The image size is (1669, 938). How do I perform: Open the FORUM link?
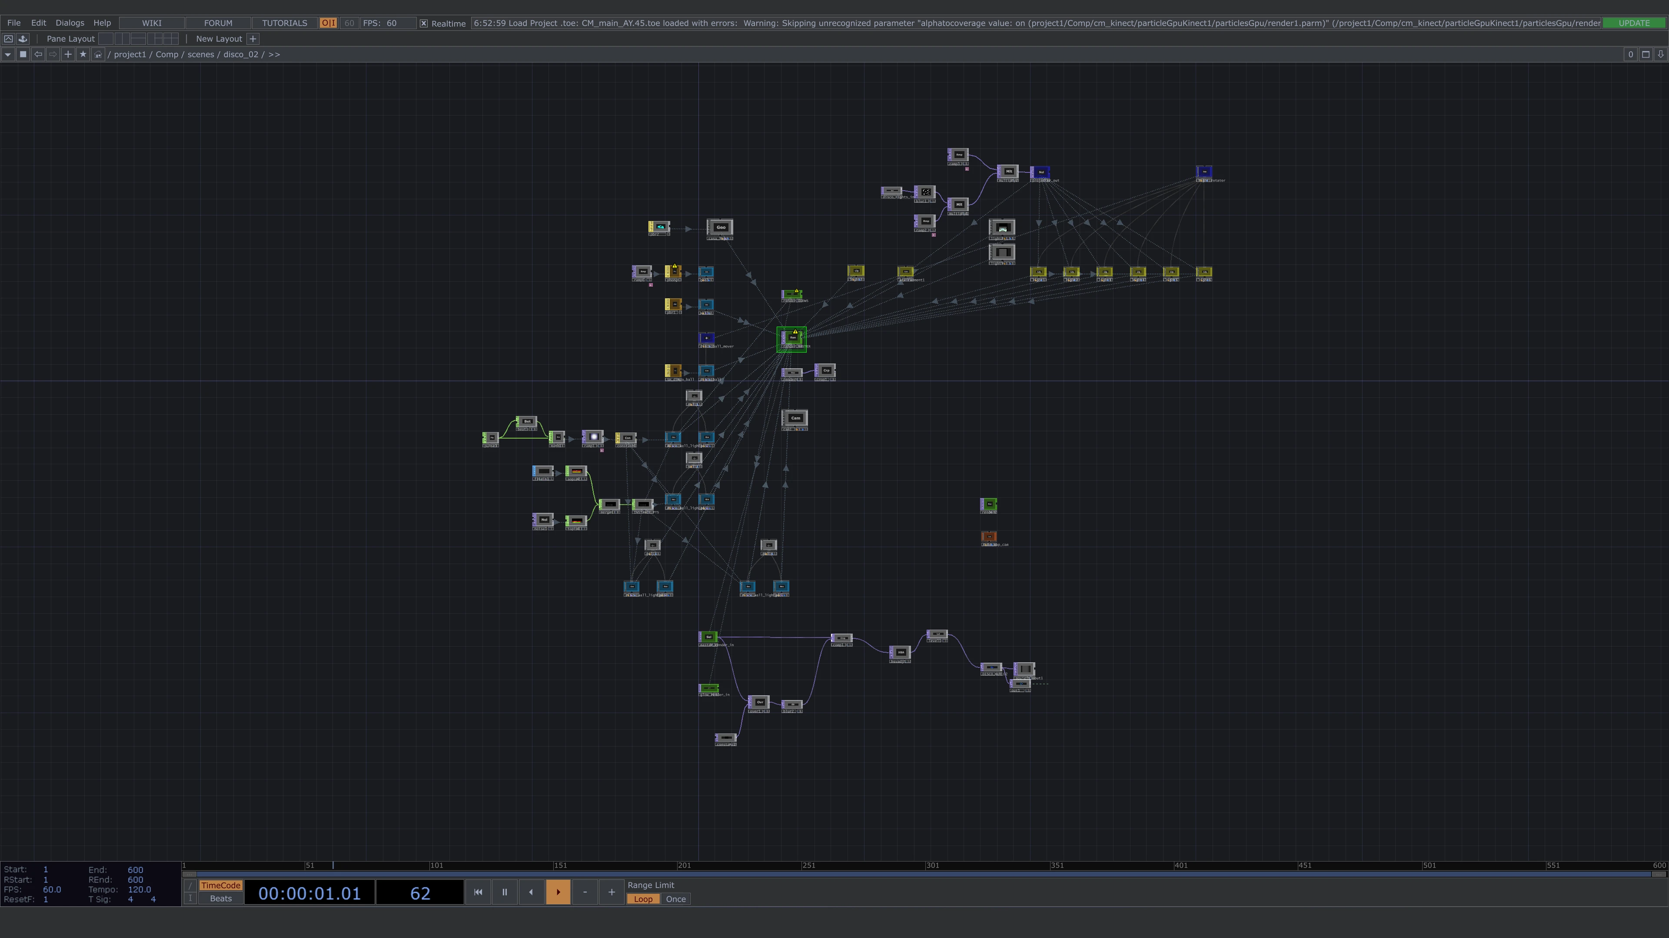coord(218,23)
